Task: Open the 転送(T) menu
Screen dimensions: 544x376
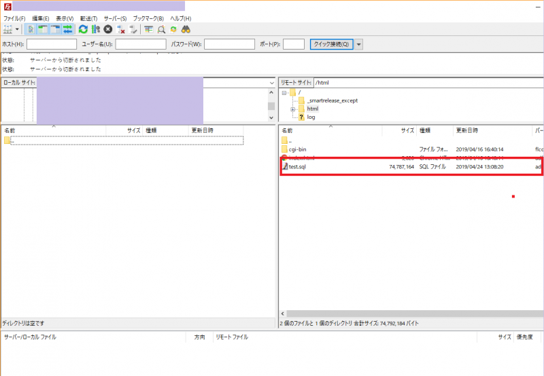Action: point(89,18)
